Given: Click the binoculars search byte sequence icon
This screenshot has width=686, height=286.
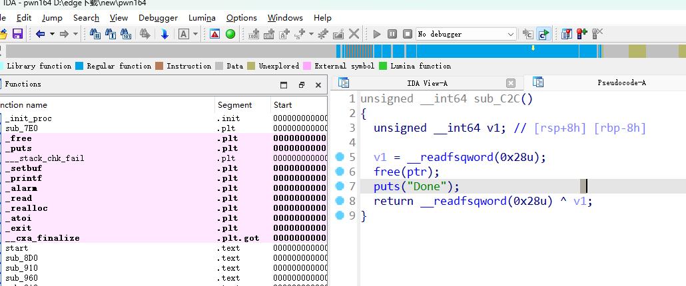Looking at the screenshot, I should pyautogui.click(x=126, y=34).
